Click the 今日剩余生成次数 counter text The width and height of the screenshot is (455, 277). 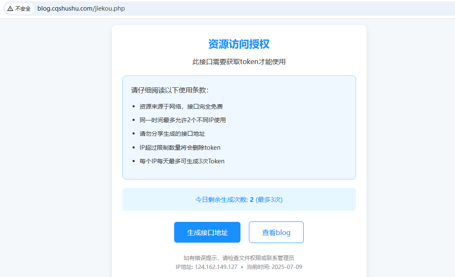(x=221, y=199)
